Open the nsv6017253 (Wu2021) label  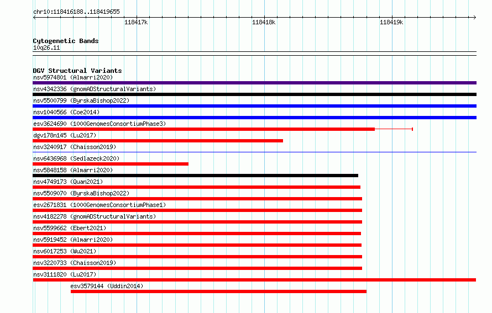coord(65,251)
